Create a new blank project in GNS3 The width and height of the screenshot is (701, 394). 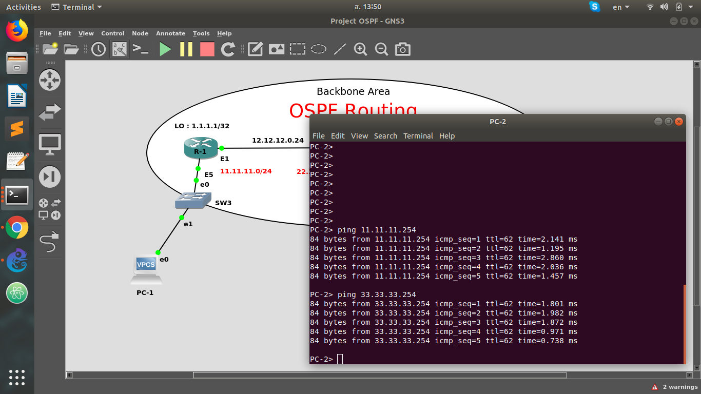pos(50,49)
